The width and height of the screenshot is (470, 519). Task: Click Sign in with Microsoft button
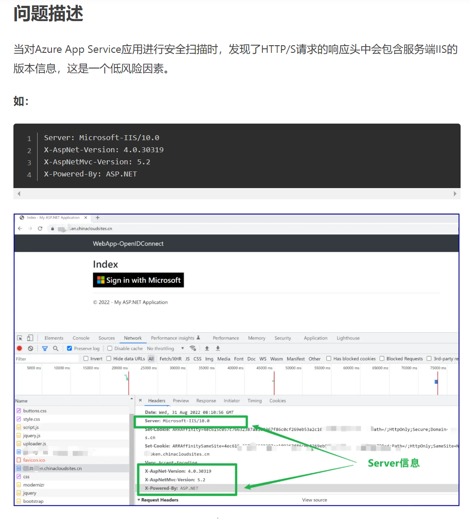[138, 280]
